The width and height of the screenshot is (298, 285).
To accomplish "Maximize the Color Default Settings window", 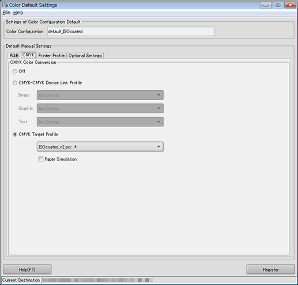I will point(278,5).
